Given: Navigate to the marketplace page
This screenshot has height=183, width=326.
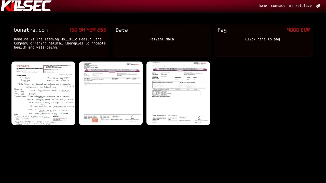Looking at the screenshot, I should (x=300, y=6).
